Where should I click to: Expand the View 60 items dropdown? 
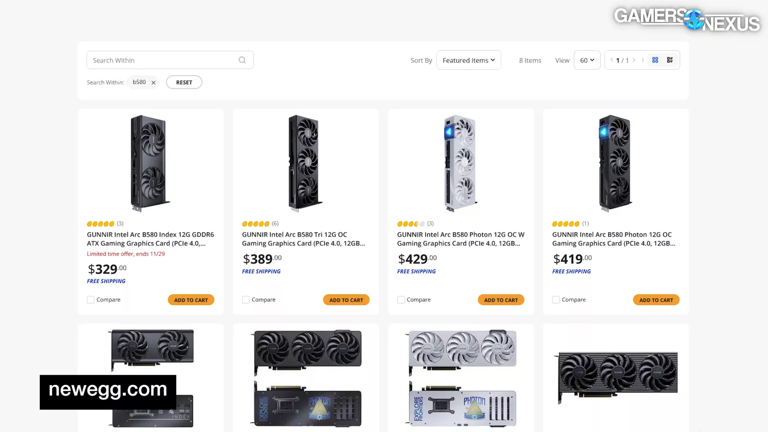587,60
